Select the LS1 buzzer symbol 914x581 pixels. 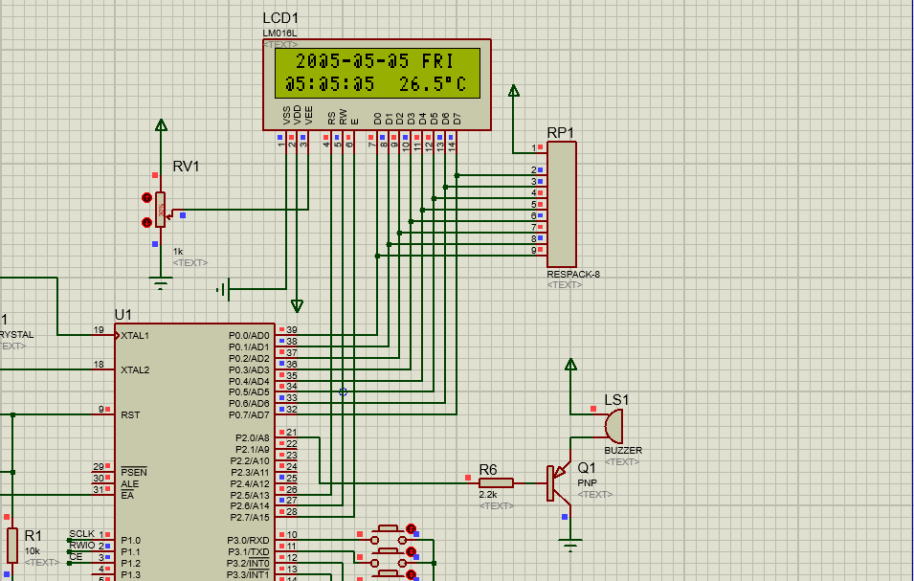tap(613, 426)
